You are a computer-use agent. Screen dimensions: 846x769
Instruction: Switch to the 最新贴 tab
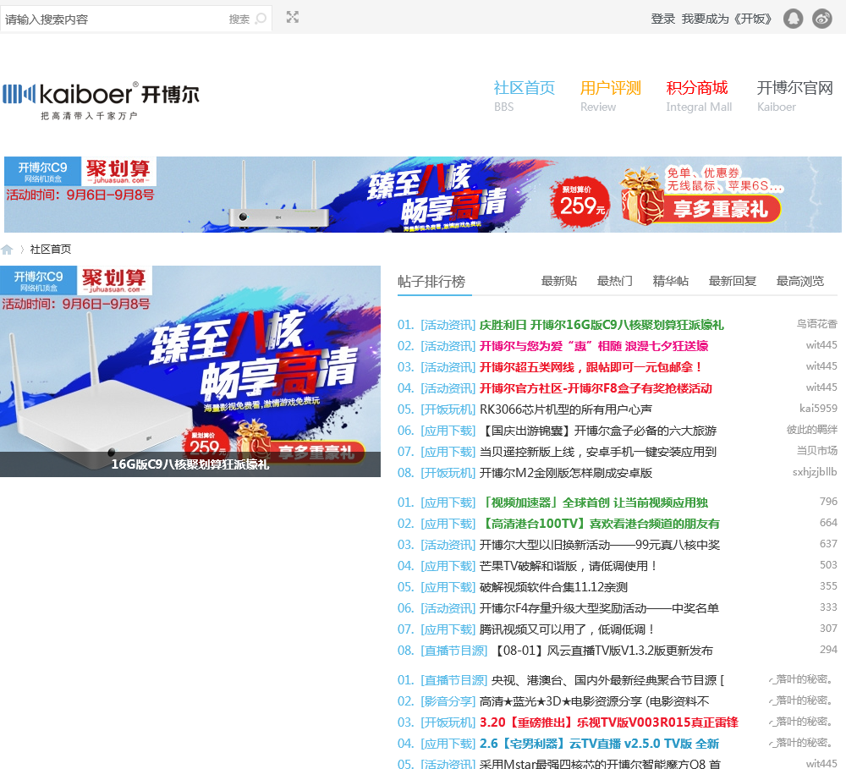click(559, 281)
